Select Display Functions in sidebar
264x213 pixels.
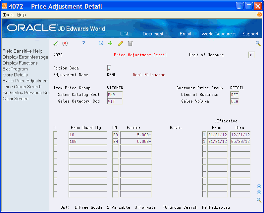[x=20, y=63]
